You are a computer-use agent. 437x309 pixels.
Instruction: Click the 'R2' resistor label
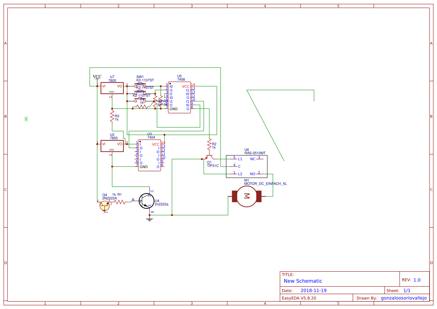[214, 144]
